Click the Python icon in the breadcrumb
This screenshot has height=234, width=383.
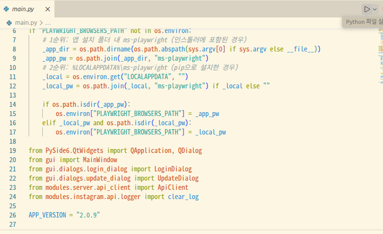click(9, 22)
